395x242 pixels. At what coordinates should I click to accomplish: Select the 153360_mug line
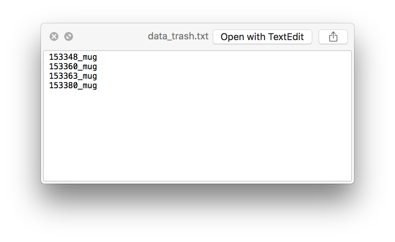[73, 67]
